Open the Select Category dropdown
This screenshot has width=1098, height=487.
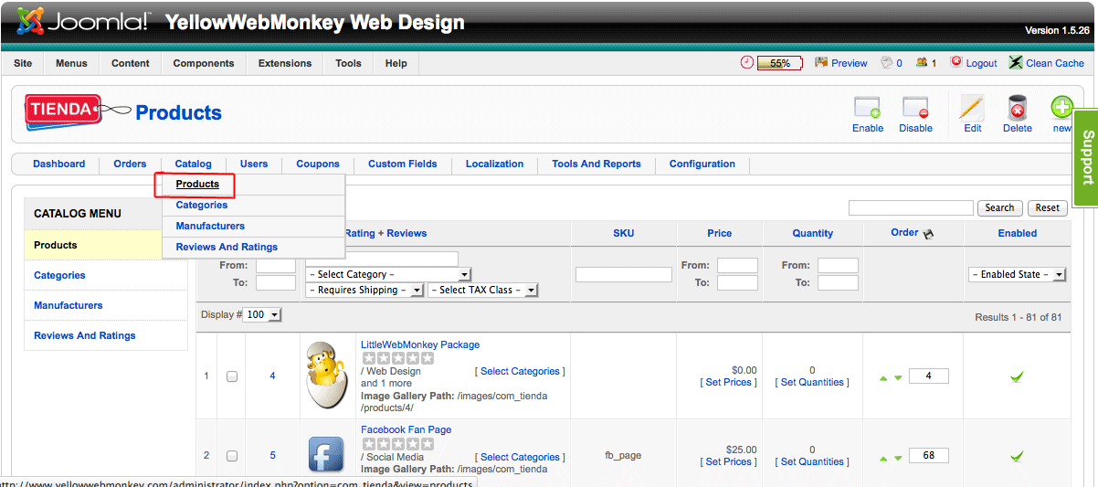[388, 274]
